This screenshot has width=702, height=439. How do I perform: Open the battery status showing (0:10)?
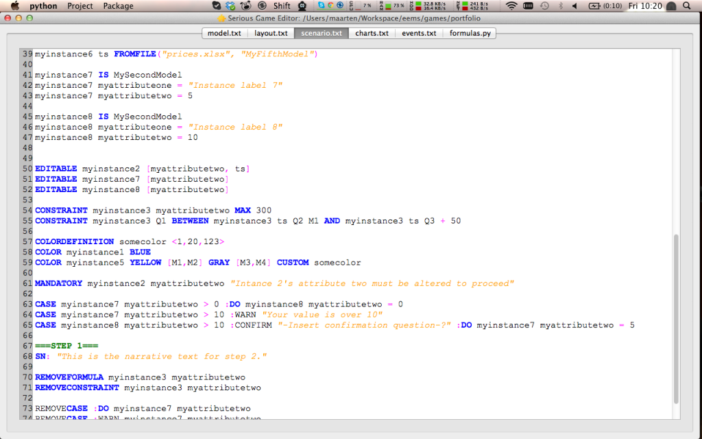coord(605,5)
